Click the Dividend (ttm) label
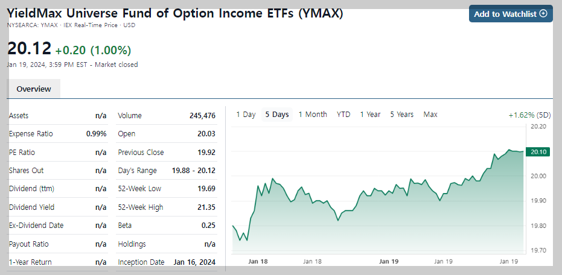The image size is (562, 275). (x=31, y=189)
